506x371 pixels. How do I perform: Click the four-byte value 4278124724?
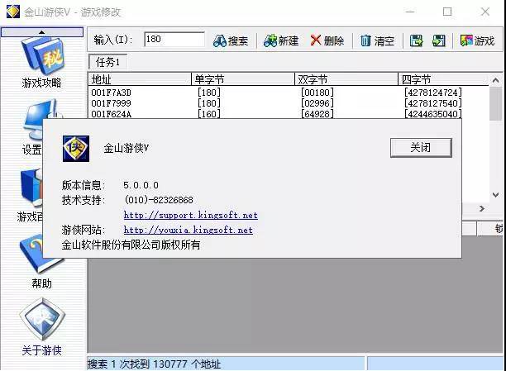[432, 93]
